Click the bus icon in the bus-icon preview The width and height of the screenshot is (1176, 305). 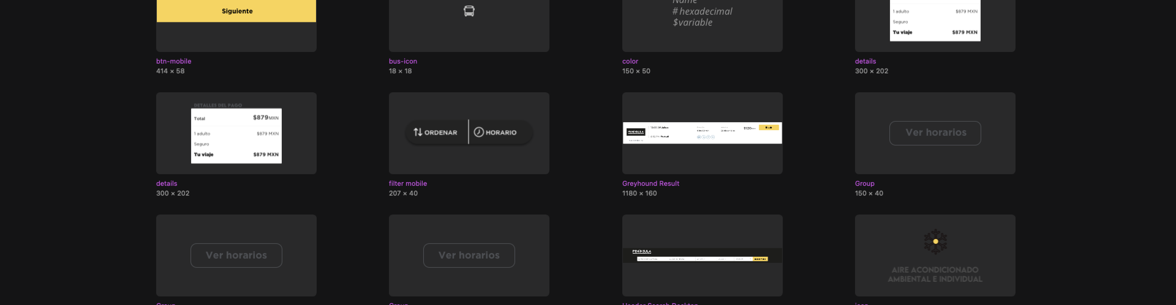(x=469, y=11)
